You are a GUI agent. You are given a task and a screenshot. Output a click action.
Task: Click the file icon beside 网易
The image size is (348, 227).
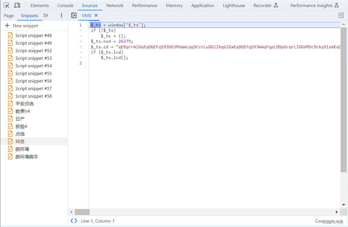pyautogui.click(x=10, y=141)
